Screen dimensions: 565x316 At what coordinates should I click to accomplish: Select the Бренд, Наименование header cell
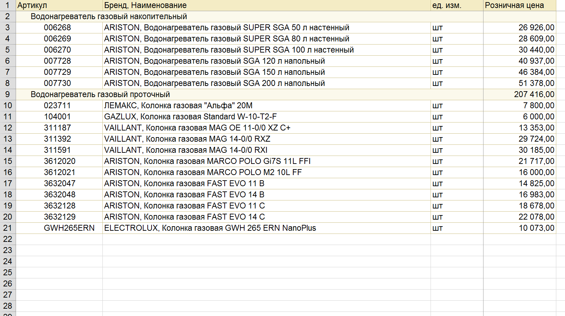[x=266, y=5]
